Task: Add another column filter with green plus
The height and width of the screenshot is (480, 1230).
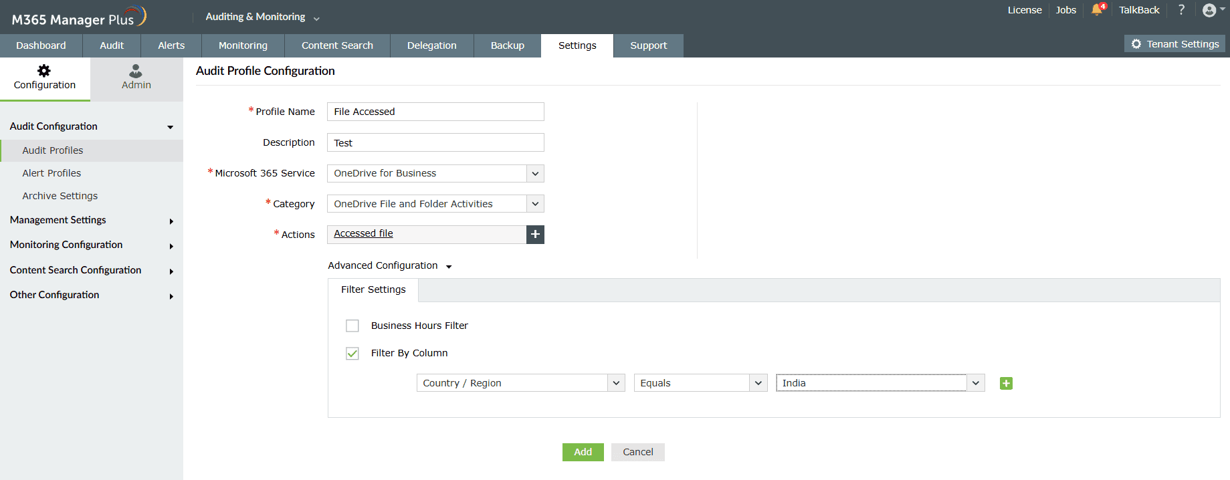Action: [x=1006, y=383]
